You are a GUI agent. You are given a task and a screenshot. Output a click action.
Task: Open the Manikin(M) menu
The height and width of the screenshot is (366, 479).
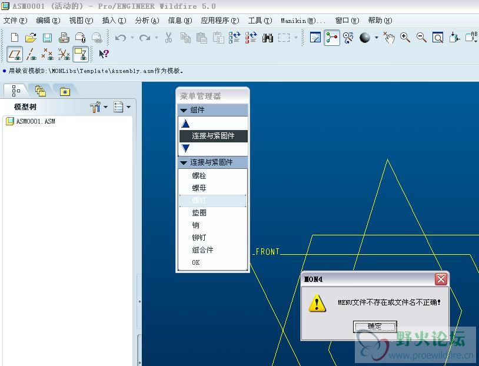point(303,21)
